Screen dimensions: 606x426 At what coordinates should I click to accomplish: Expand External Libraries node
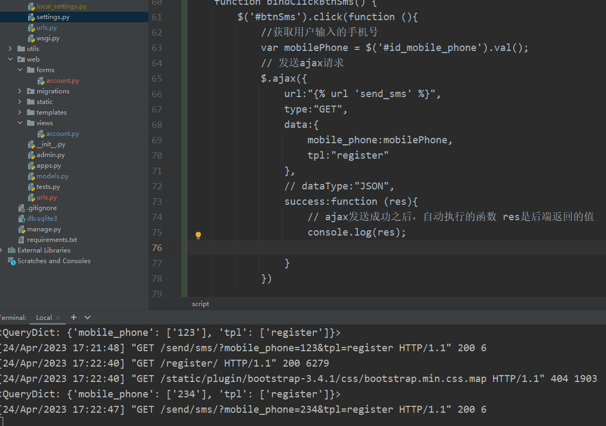click(2, 250)
